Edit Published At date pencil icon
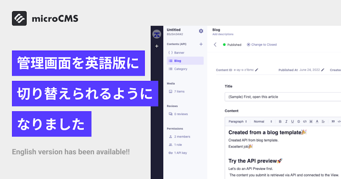 pyautogui.click(x=323, y=70)
